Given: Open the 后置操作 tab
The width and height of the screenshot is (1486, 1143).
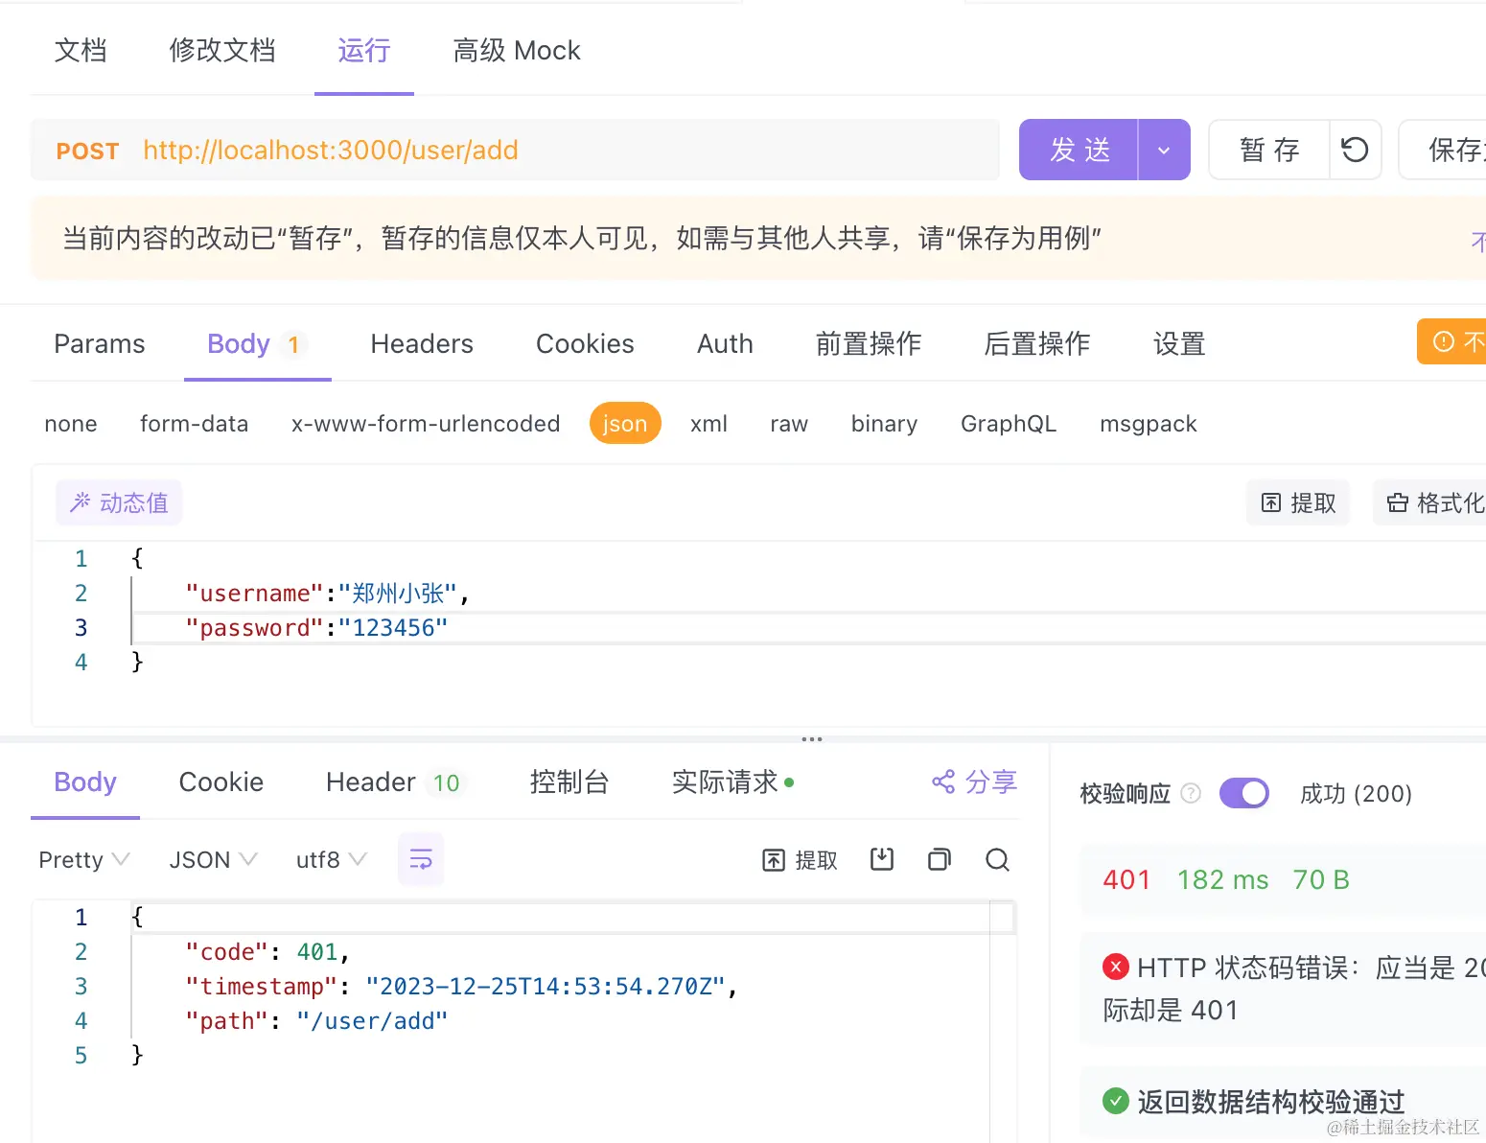Looking at the screenshot, I should pos(1037,344).
